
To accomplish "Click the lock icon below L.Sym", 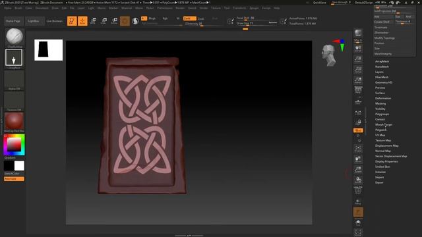I will (x=358, y=122).
